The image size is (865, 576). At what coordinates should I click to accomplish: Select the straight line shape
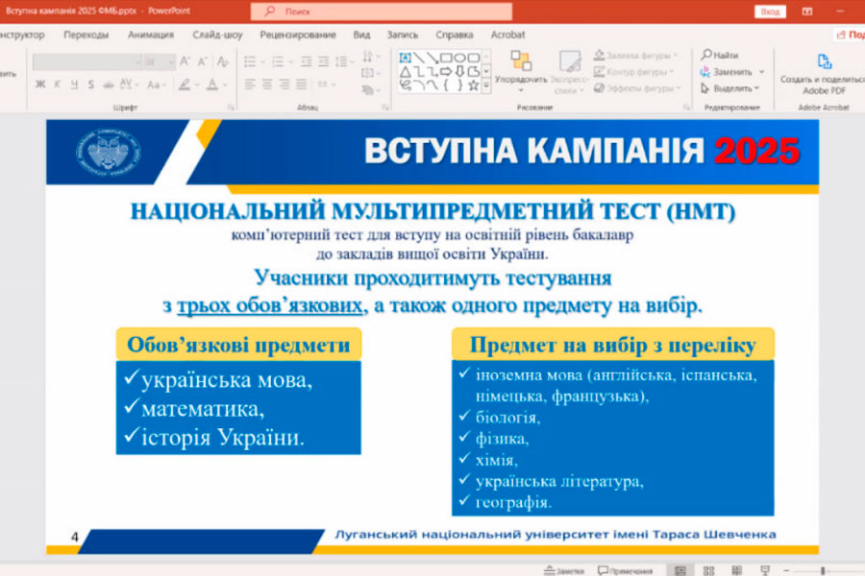pyautogui.click(x=419, y=58)
